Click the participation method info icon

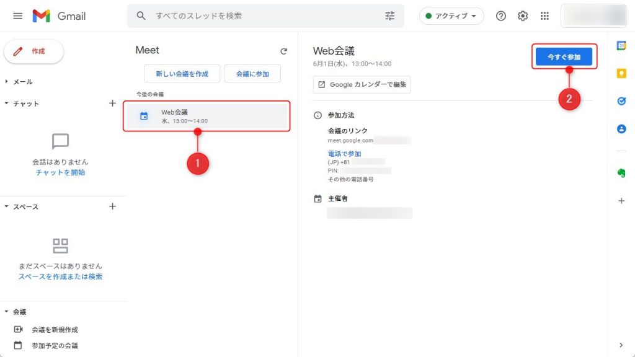coord(317,115)
